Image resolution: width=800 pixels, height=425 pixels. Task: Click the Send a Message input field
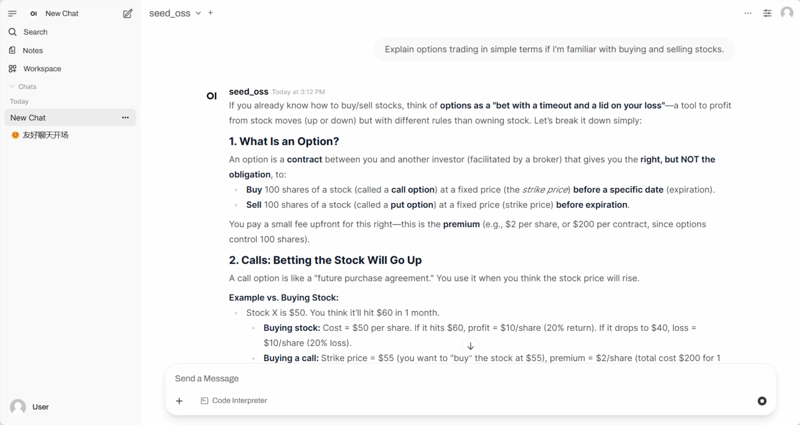pos(458,379)
